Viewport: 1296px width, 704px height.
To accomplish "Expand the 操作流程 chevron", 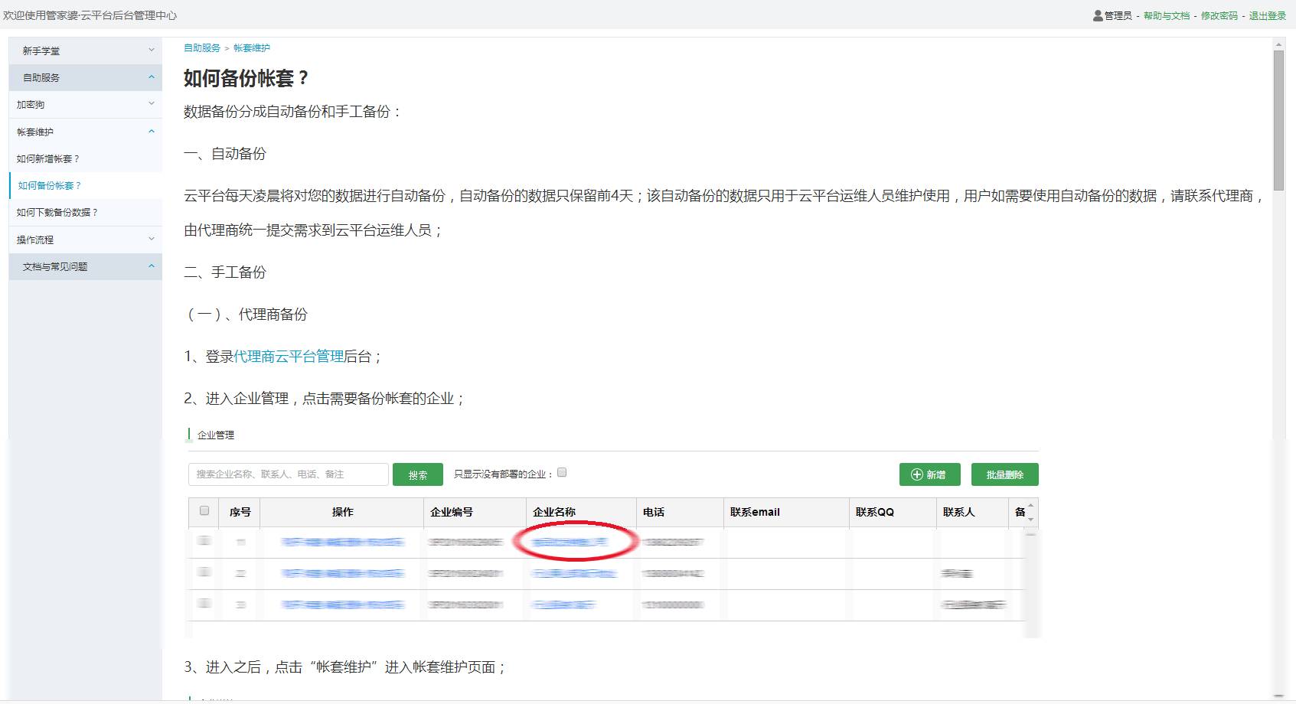I will click(151, 239).
